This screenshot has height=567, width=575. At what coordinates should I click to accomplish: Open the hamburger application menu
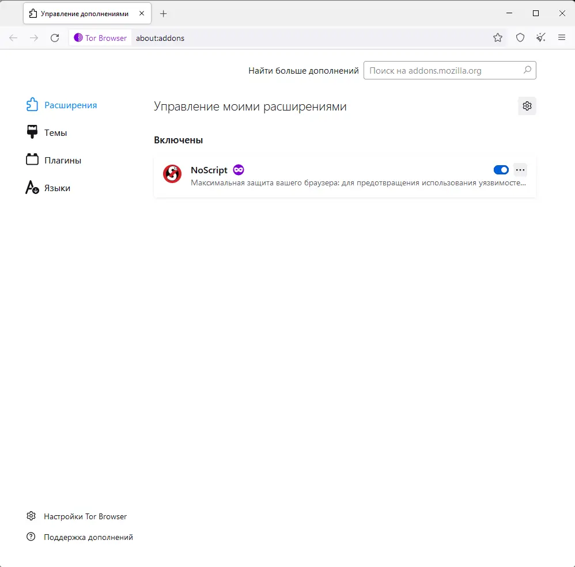click(561, 37)
